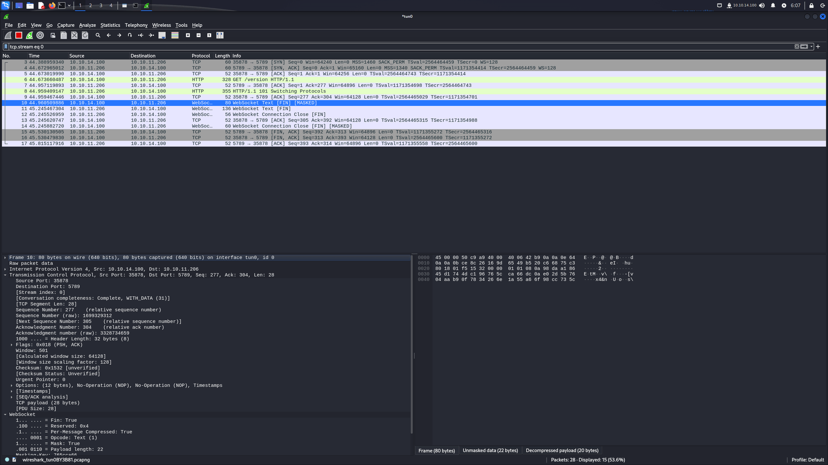Viewport: 828px width, 465px height.
Task: Open recent display filter dropdown arrow
Action: pyautogui.click(x=811, y=47)
